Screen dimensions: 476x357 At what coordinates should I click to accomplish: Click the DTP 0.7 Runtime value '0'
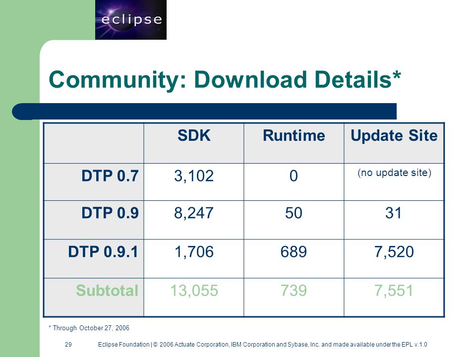[294, 176]
